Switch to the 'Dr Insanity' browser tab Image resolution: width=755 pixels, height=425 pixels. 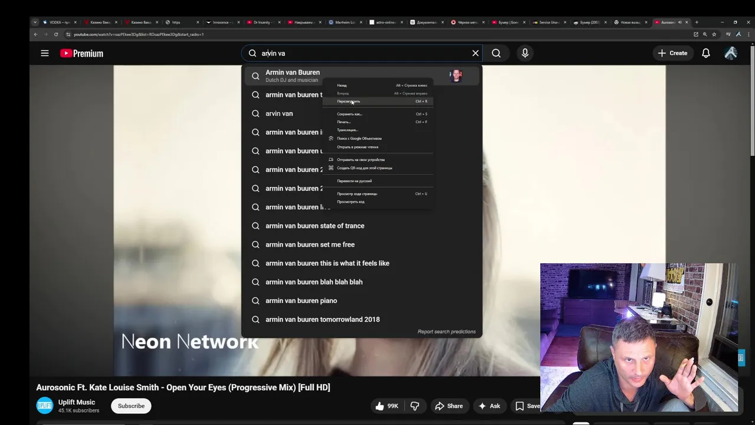[264, 22]
